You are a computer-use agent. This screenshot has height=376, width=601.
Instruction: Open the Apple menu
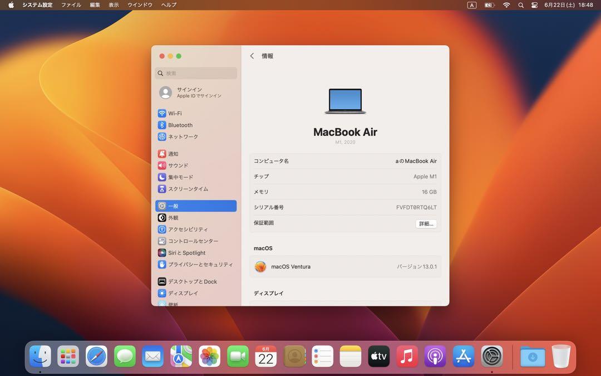coord(11,5)
